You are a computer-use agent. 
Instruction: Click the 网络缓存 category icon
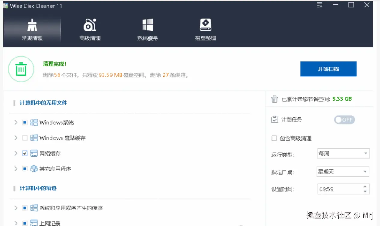34,153
